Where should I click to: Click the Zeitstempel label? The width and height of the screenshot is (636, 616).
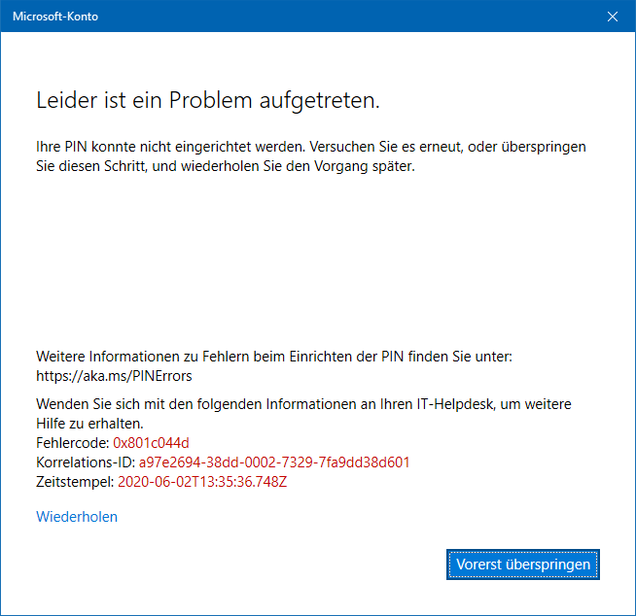pos(75,482)
